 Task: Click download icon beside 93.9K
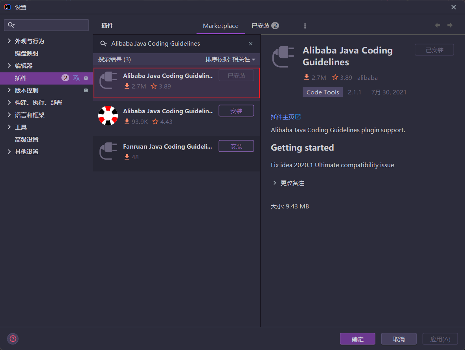click(x=127, y=122)
